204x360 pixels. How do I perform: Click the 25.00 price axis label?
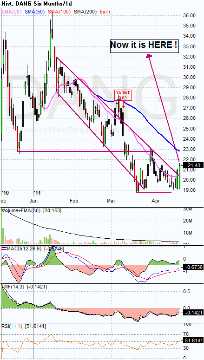coord(189,129)
